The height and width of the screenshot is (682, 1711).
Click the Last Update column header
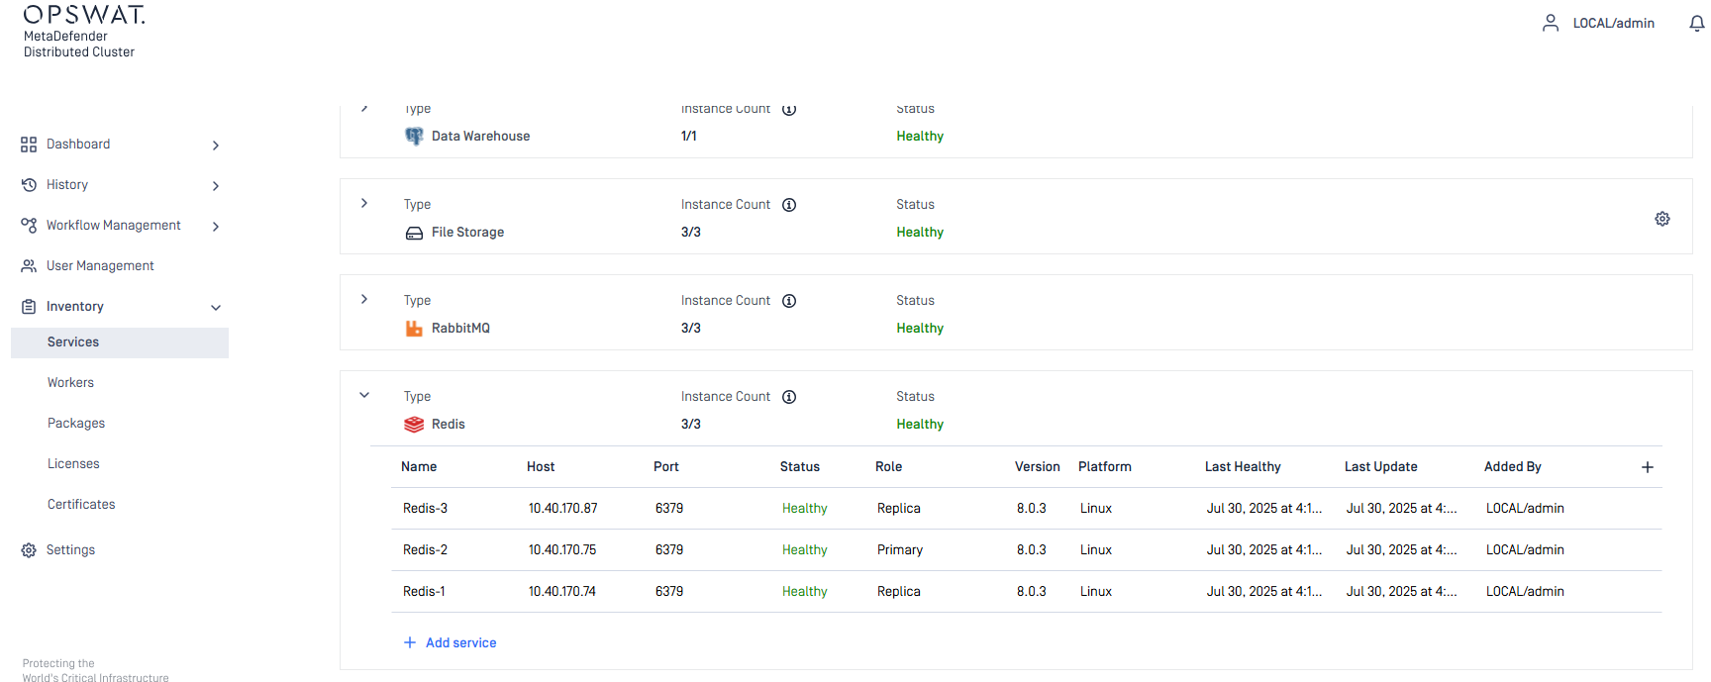click(1381, 467)
